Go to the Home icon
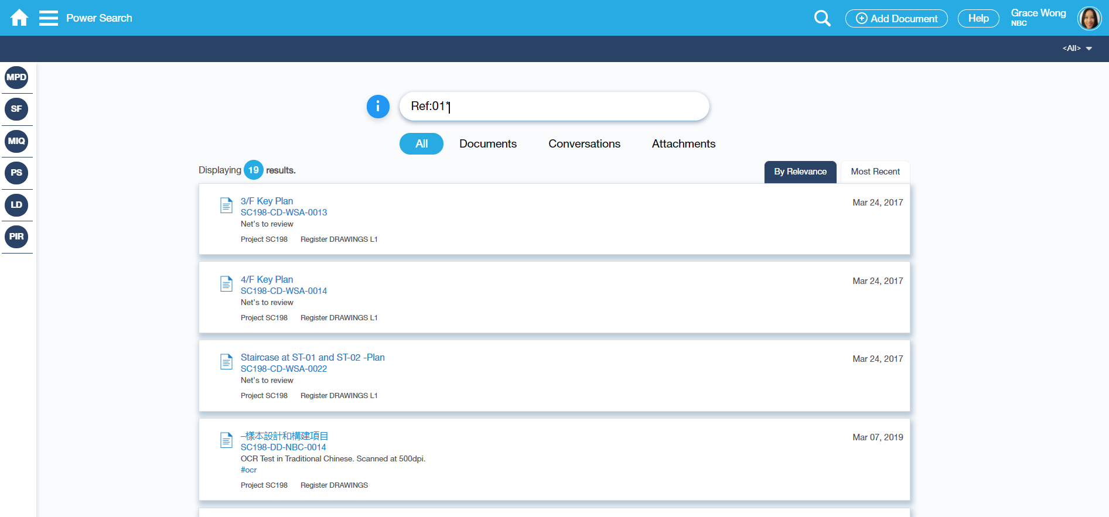The height and width of the screenshot is (517, 1109). [x=19, y=18]
